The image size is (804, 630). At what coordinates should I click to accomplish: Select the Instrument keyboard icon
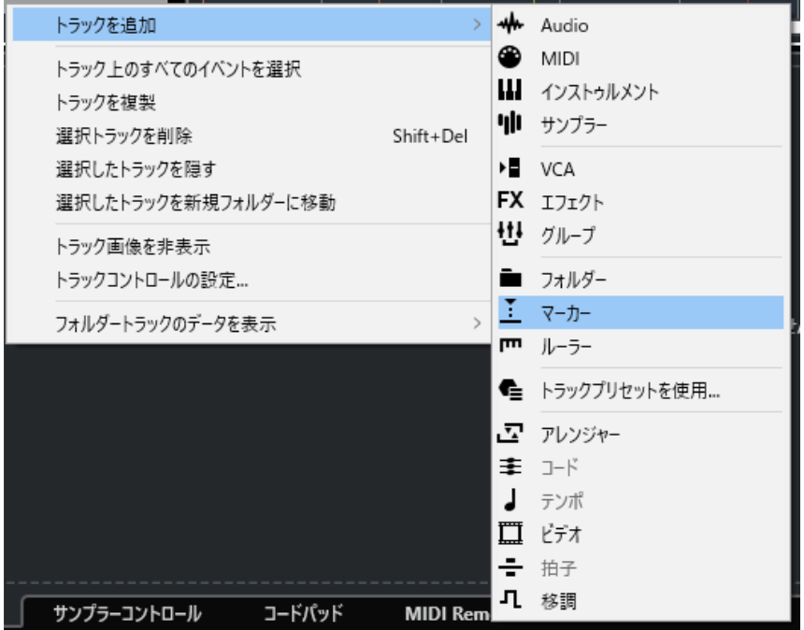click(510, 92)
